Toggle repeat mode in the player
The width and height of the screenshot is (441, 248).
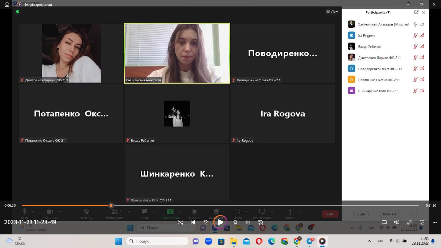(260, 223)
